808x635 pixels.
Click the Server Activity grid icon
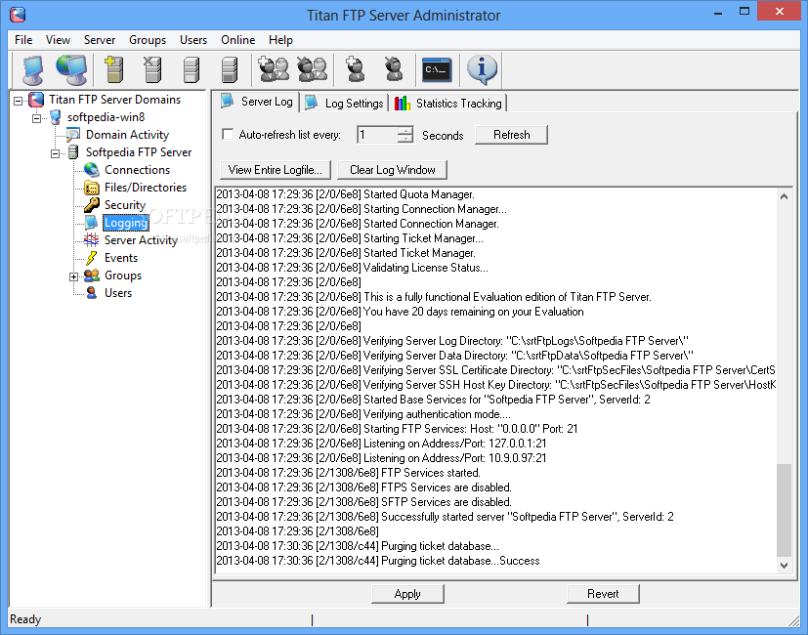(91, 240)
